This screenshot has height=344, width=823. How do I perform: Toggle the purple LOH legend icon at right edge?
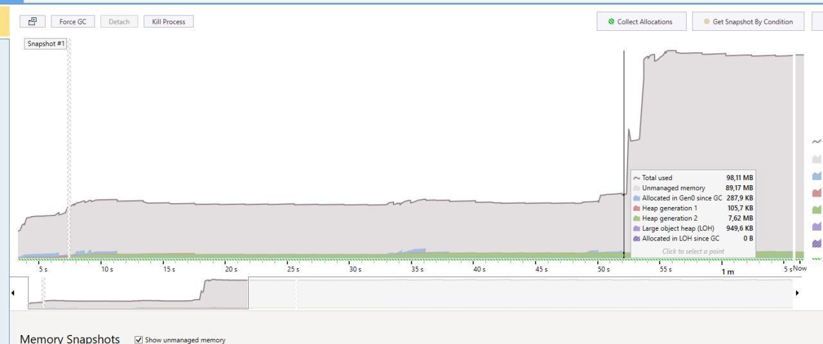tap(817, 226)
